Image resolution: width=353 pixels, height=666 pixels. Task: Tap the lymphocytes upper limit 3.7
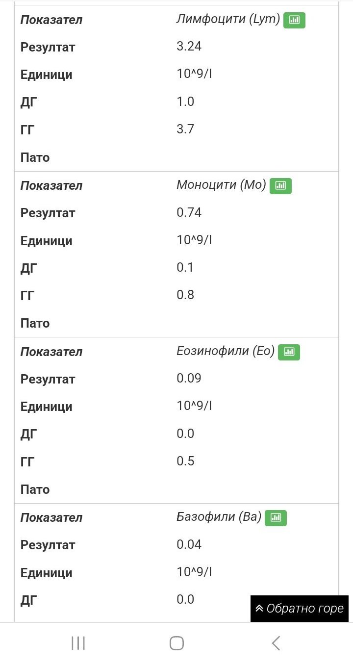(185, 129)
